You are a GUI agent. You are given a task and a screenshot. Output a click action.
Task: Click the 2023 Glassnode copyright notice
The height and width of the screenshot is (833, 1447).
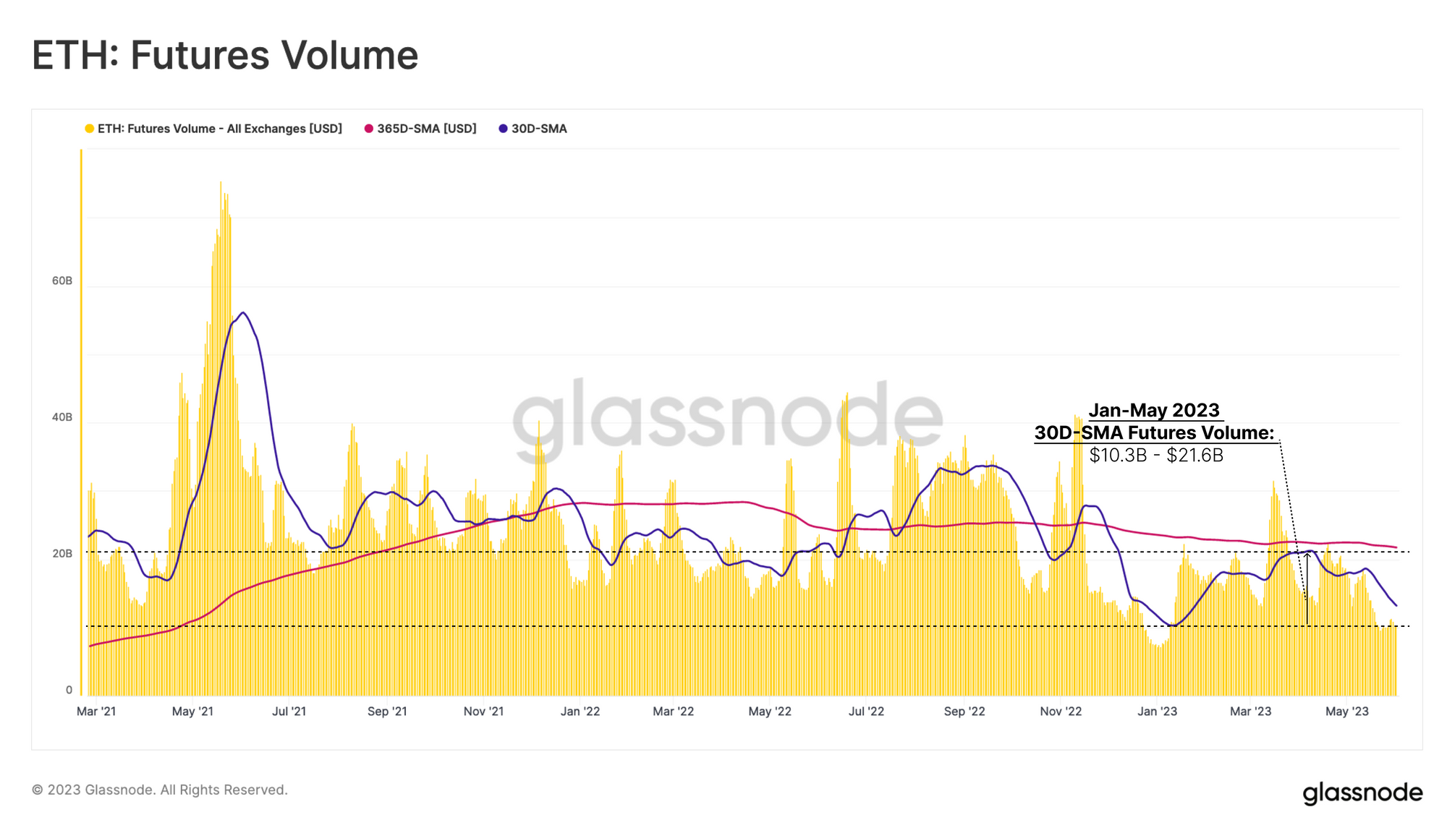tap(160, 790)
